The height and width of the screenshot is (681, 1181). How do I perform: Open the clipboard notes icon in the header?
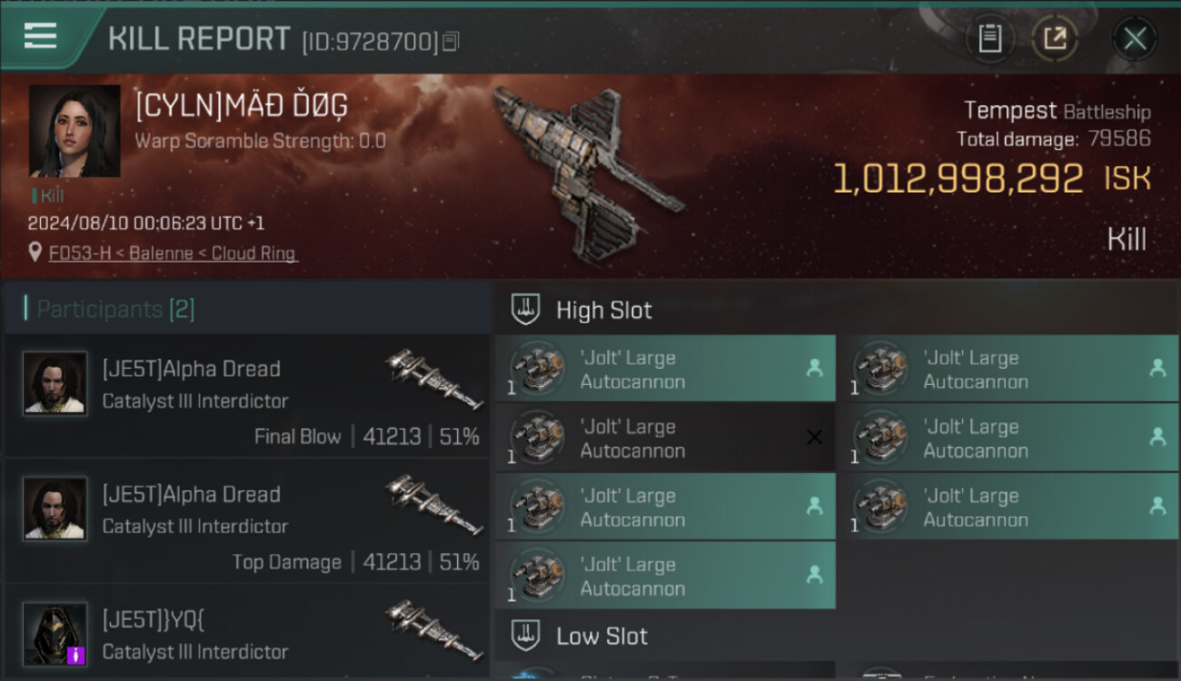coord(989,39)
